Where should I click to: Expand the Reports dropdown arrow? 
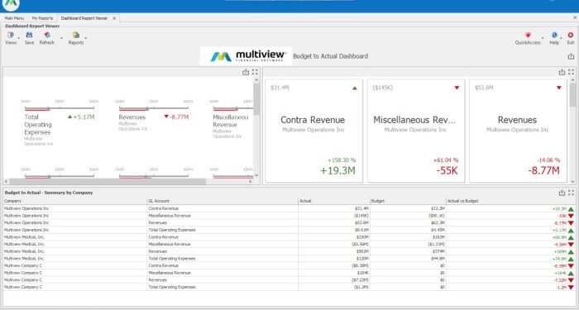[86, 38]
